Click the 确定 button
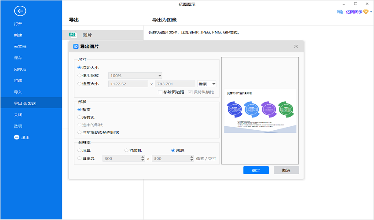Image resolution: width=374 pixels, height=220 pixels. pyautogui.click(x=256, y=170)
